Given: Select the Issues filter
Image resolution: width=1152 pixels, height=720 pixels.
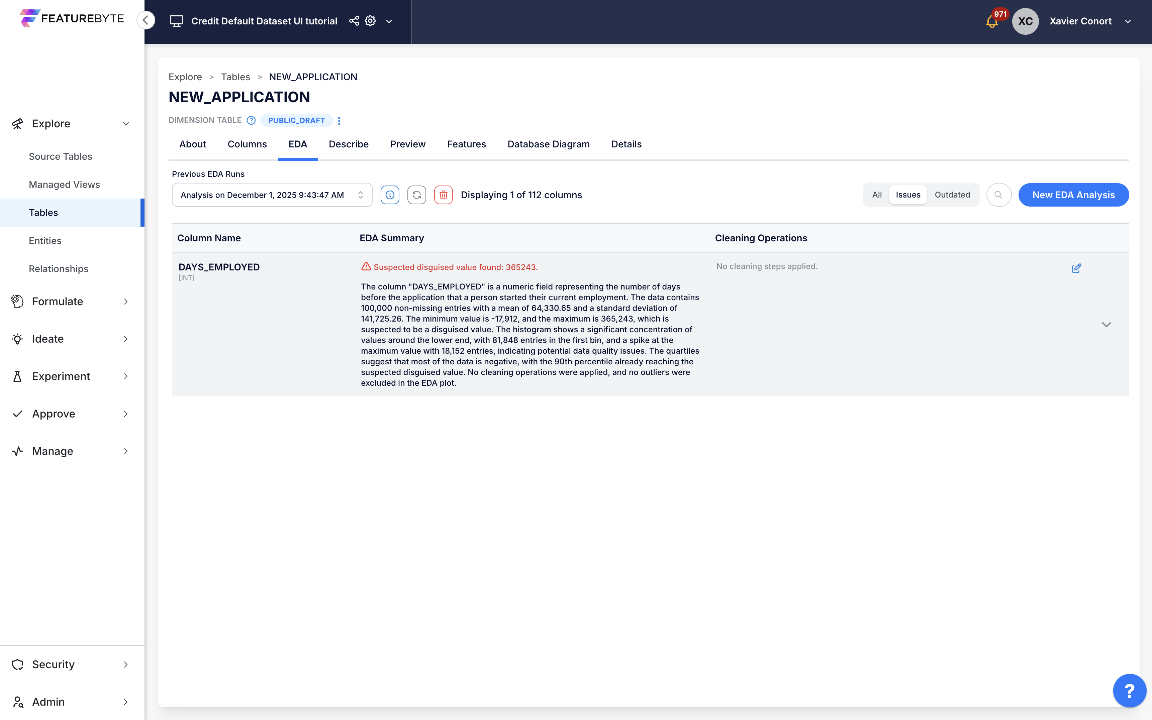Looking at the screenshot, I should click(x=907, y=195).
